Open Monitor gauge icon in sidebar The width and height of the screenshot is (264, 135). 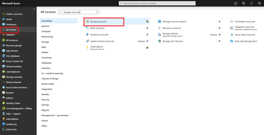3,92
